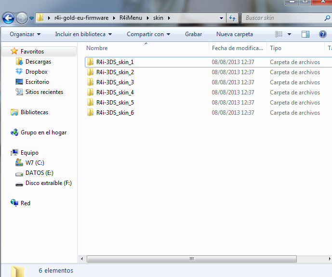
Task: Click the horizontal scrollbar thumb
Action: 192,259
